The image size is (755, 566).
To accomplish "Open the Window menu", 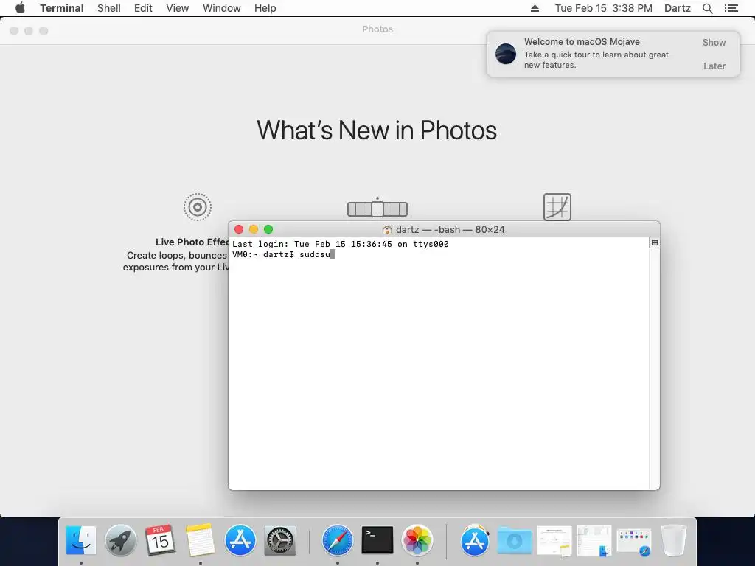I will (221, 8).
